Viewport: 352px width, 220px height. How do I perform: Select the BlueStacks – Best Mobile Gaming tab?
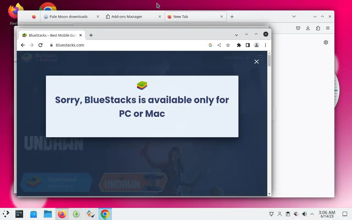tap(52, 35)
